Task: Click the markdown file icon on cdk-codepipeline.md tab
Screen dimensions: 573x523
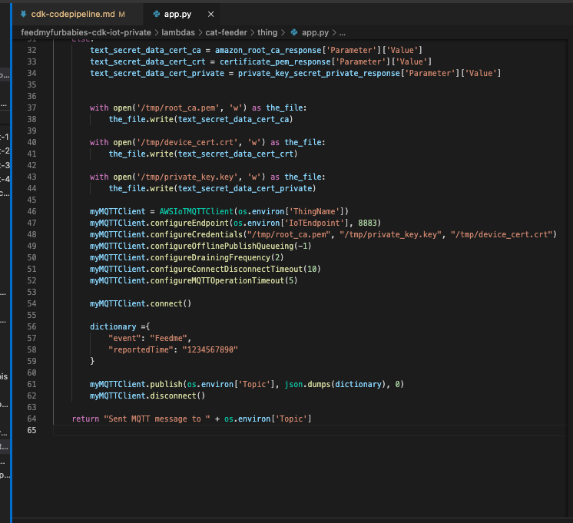Action: click(24, 15)
